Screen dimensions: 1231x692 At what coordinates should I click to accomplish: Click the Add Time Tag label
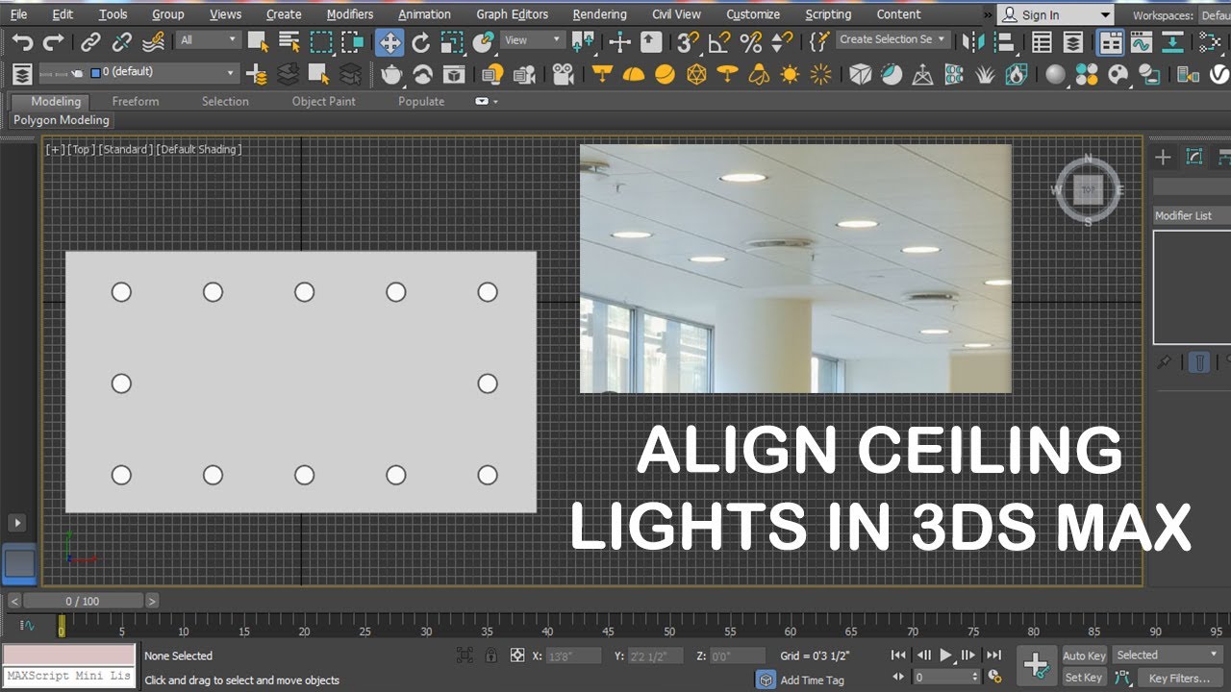[x=813, y=680]
